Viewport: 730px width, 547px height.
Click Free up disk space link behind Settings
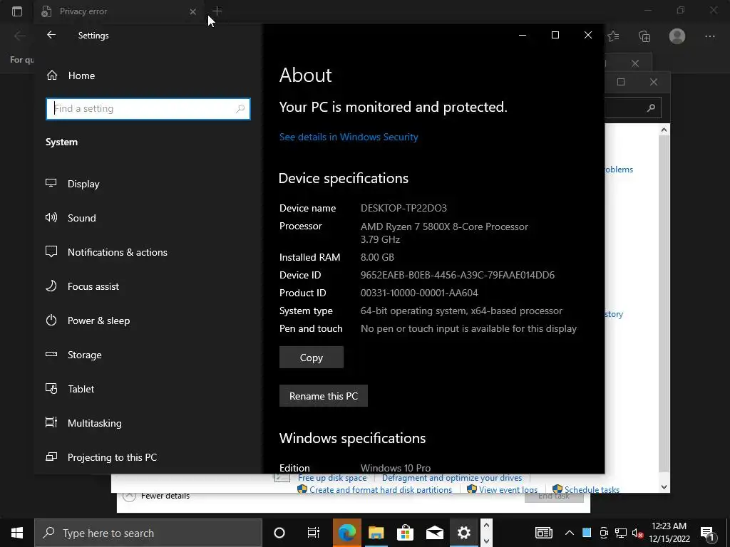pos(332,478)
